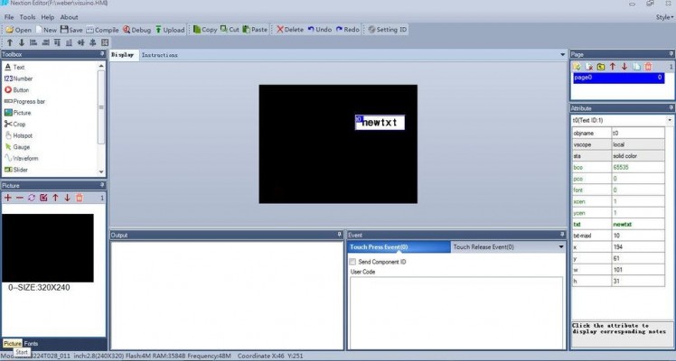Select Text component in Toolbox
This screenshot has width=676, height=361.
[x=14, y=67]
